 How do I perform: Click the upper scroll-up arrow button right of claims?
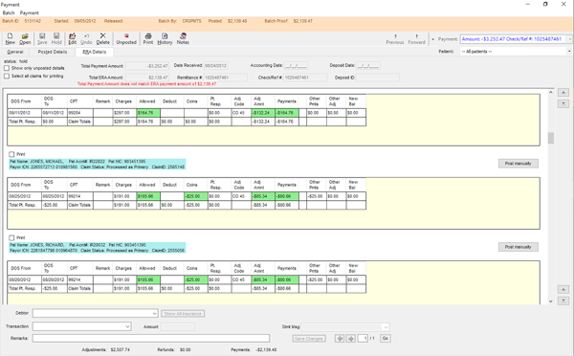563,93
